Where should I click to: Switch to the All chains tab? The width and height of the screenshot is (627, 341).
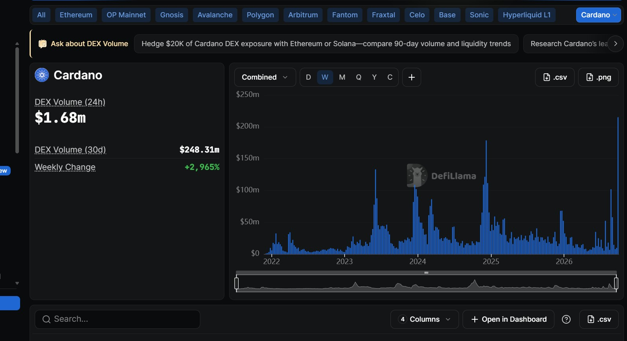click(41, 15)
